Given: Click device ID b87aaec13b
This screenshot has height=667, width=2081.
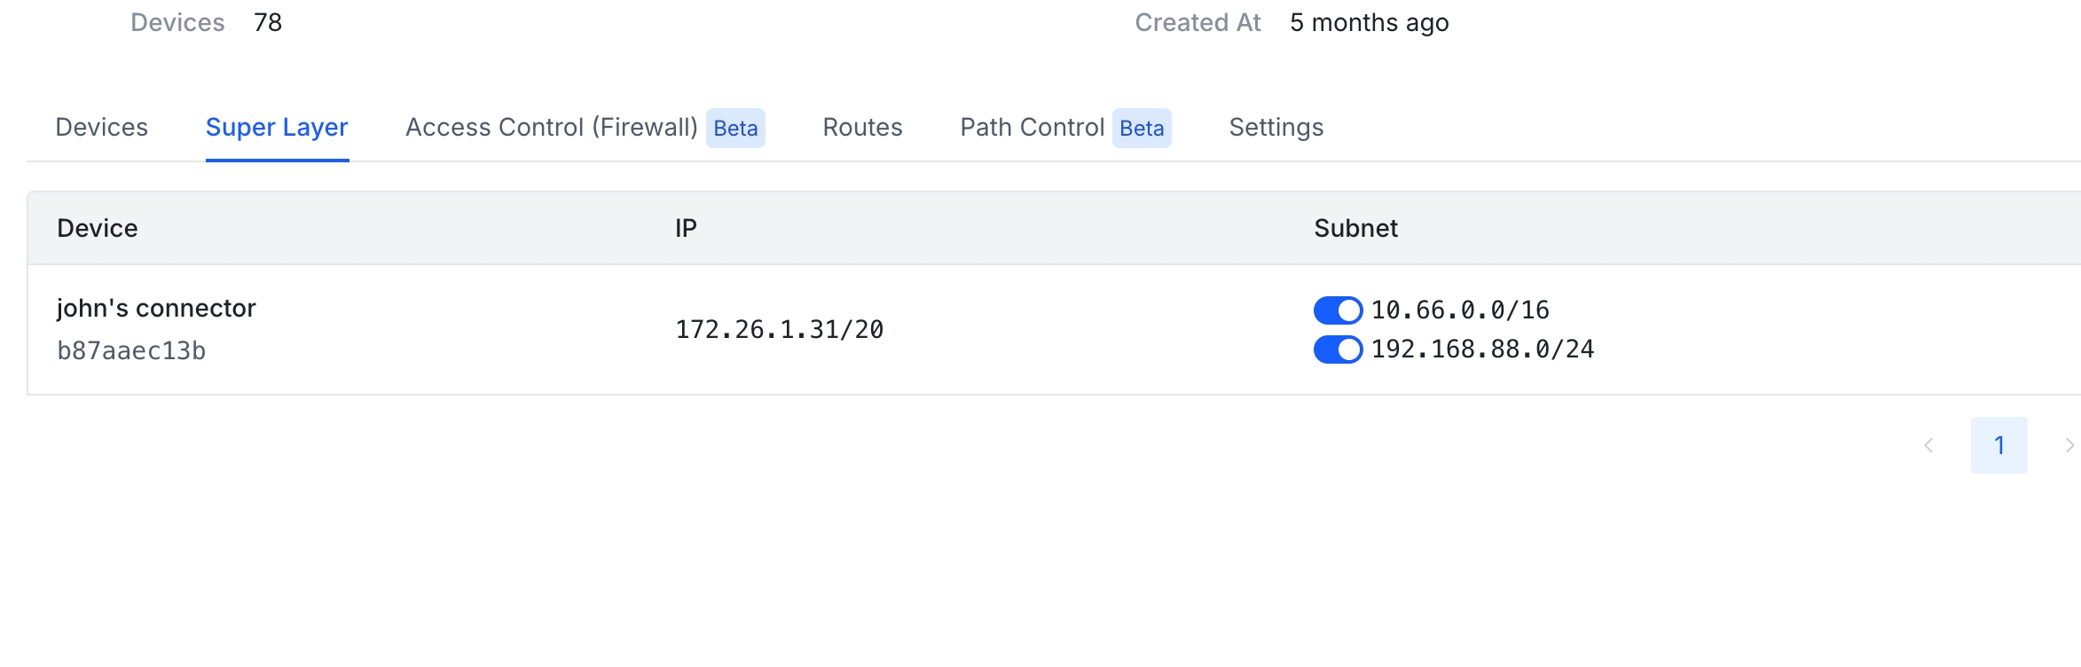Looking at the screenshot, I should pos(131,351).
